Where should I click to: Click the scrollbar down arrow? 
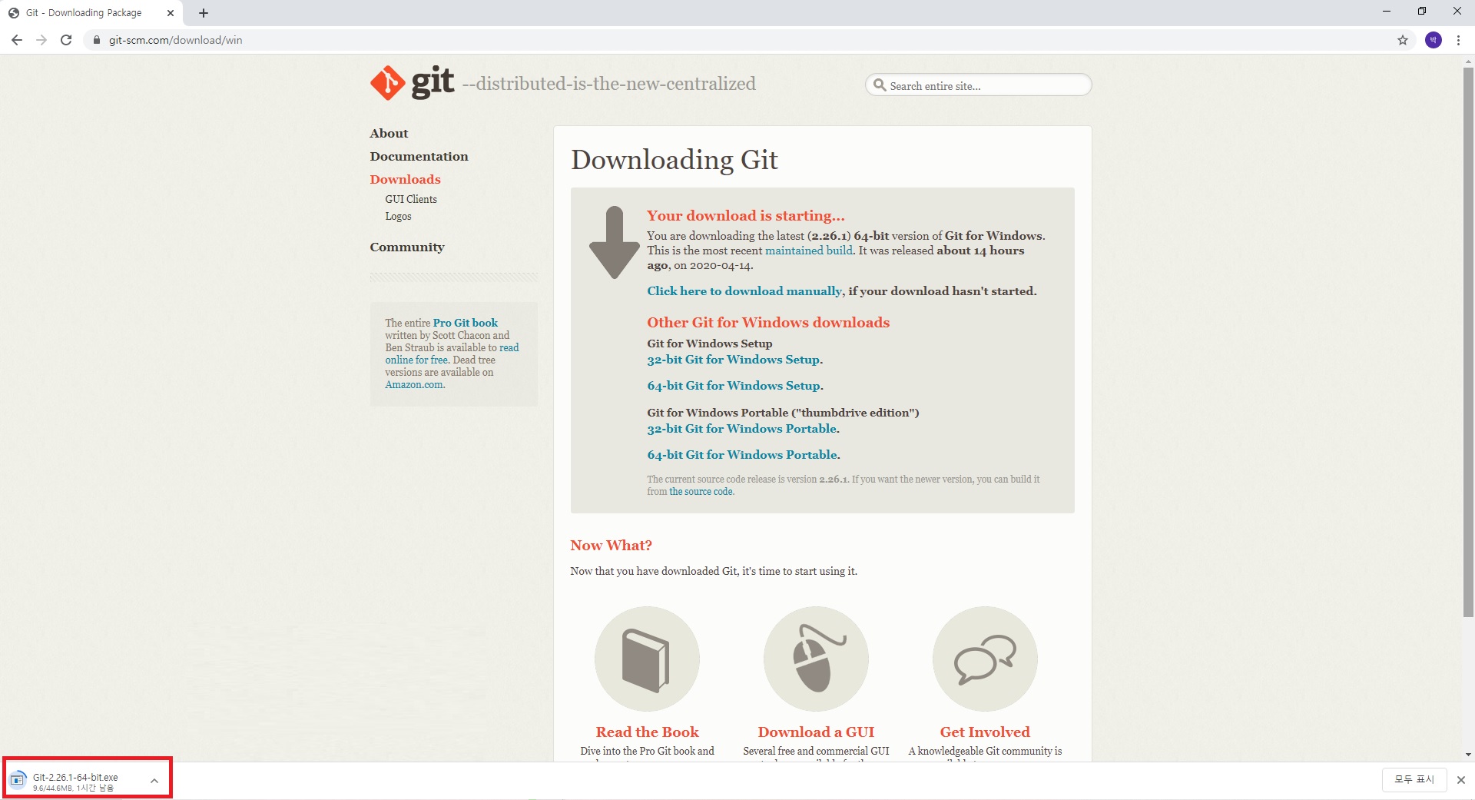pos(1468,755)
